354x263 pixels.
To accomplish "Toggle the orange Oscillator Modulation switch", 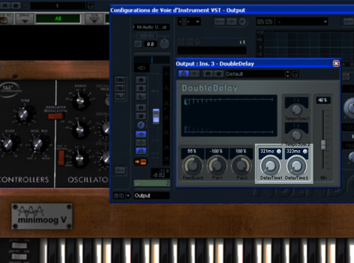I will tap(55, 116).
